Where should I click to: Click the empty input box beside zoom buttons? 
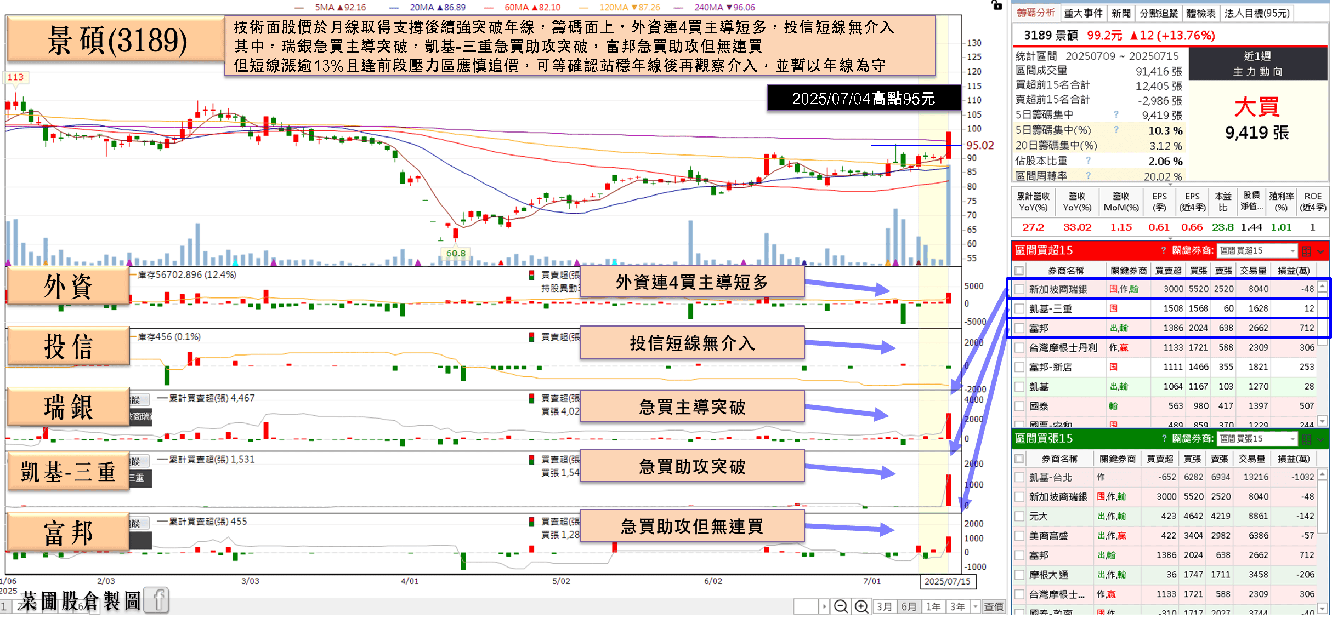click(806, 606)
